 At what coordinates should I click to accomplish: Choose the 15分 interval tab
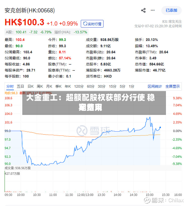[113, 86]
